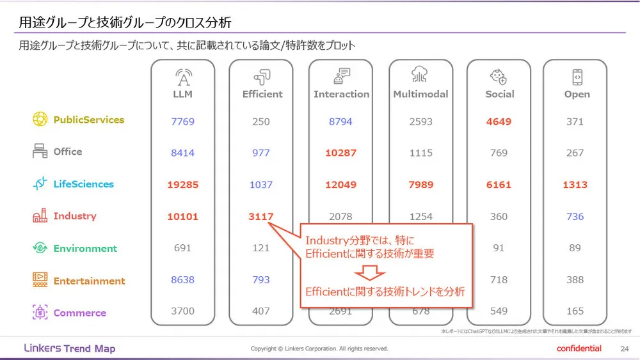Click the value 8794 in Interaction column
Image resolution: width=640 pixels, height=360 pixels.
pyautogui.click(x=341, y=121)
